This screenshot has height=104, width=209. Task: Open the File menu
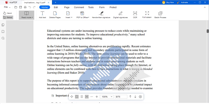7,7
